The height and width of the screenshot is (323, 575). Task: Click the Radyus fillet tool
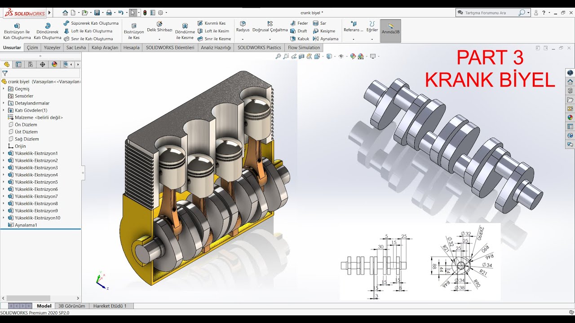243,26
